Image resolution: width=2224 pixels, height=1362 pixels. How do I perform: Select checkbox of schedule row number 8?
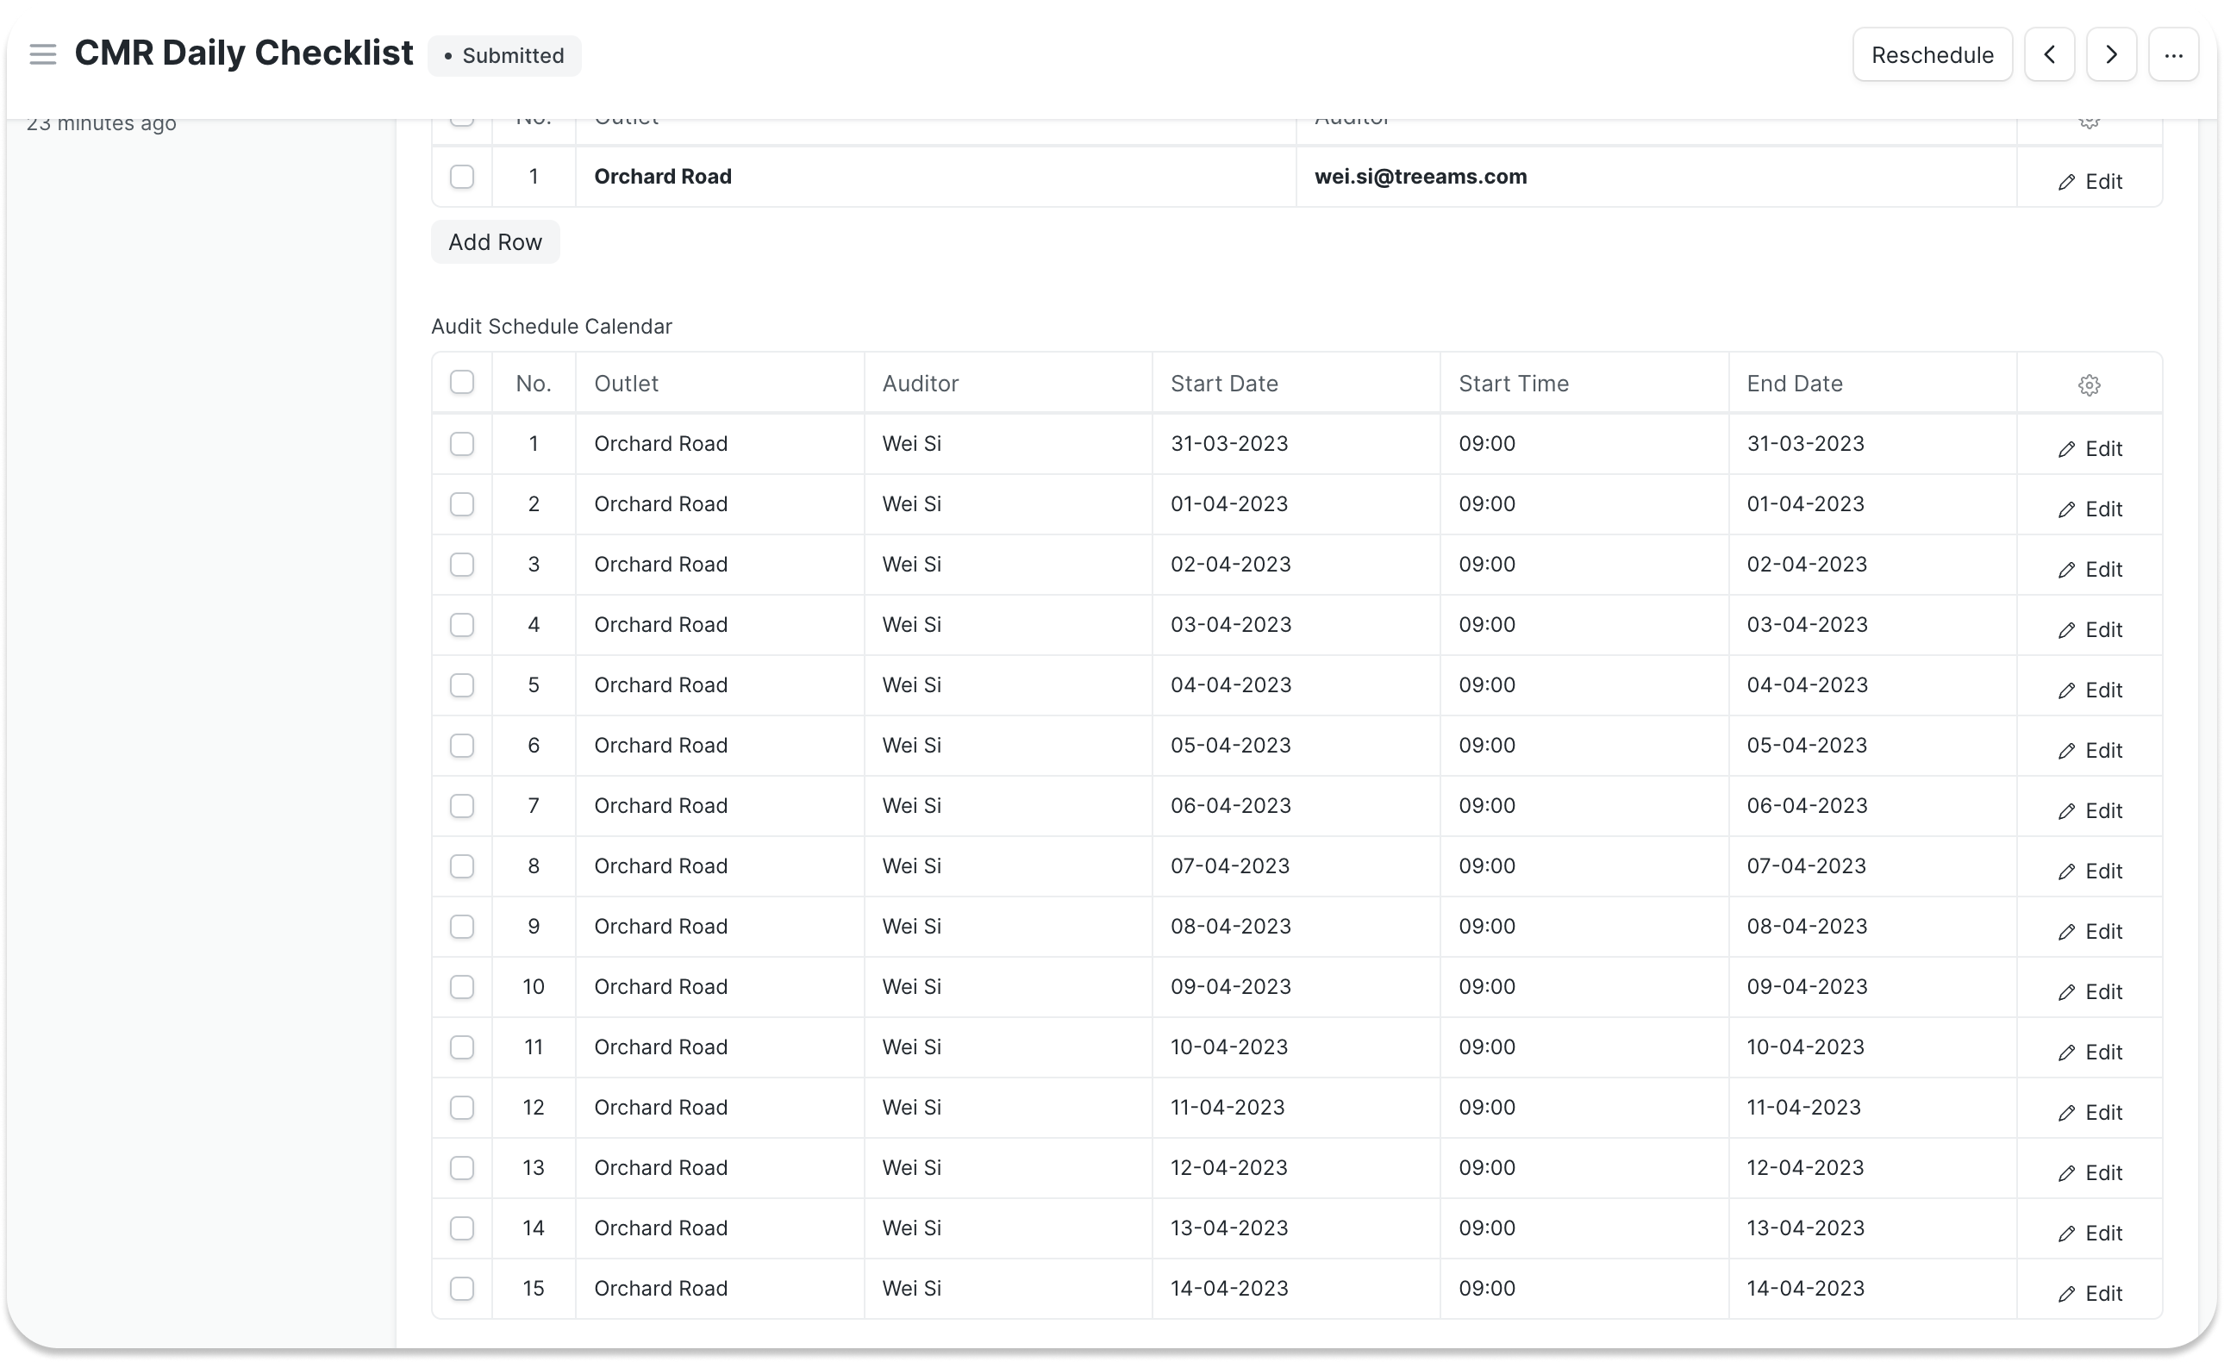pos(462,866)
